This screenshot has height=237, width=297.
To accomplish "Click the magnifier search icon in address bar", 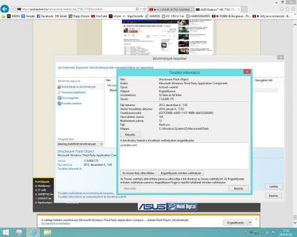I will click(137, 9).
